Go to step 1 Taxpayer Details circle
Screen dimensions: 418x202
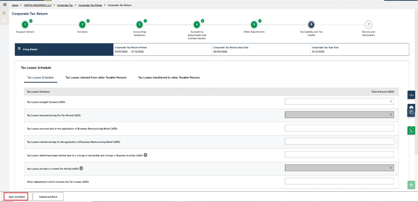pos(25,24)
